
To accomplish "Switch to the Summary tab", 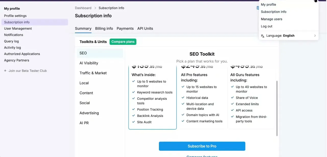I will (83, 29).
